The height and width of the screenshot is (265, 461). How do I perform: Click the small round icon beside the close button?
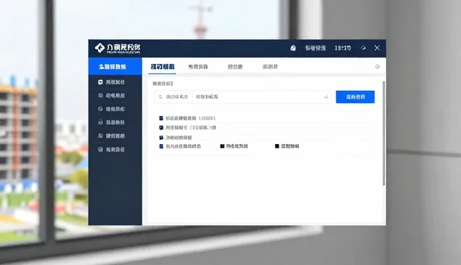pos(363,48)
